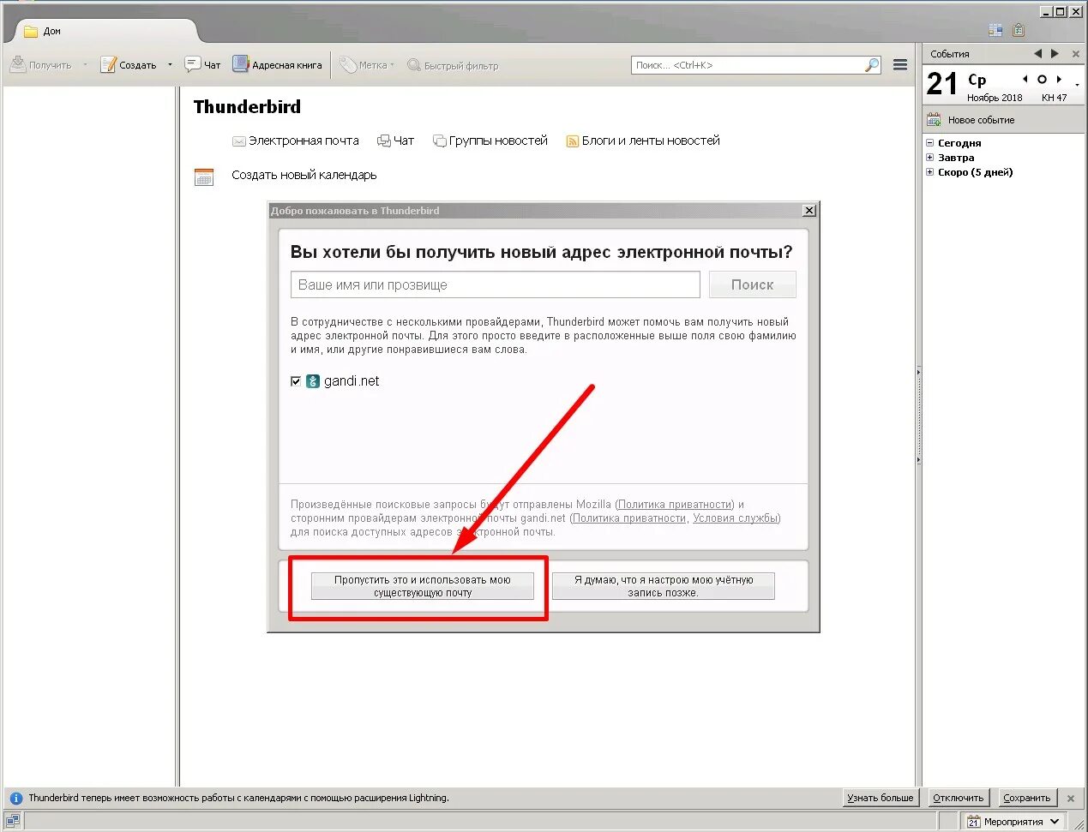Click Создать to compose a new message
1088x832 pixels.
(129, 65)
